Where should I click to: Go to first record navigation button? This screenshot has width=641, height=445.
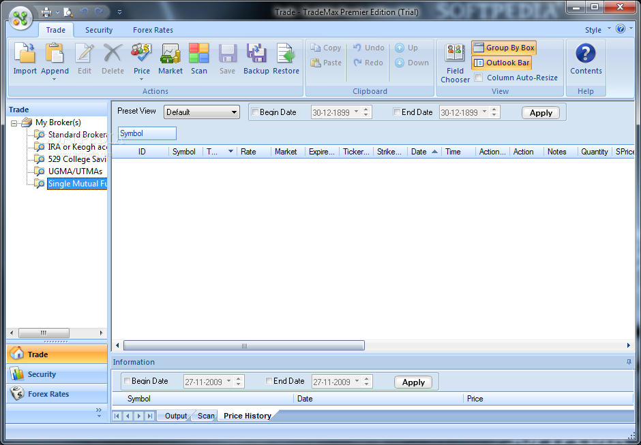117,416
